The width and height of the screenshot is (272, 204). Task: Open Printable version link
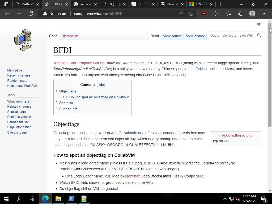point(19,117)
